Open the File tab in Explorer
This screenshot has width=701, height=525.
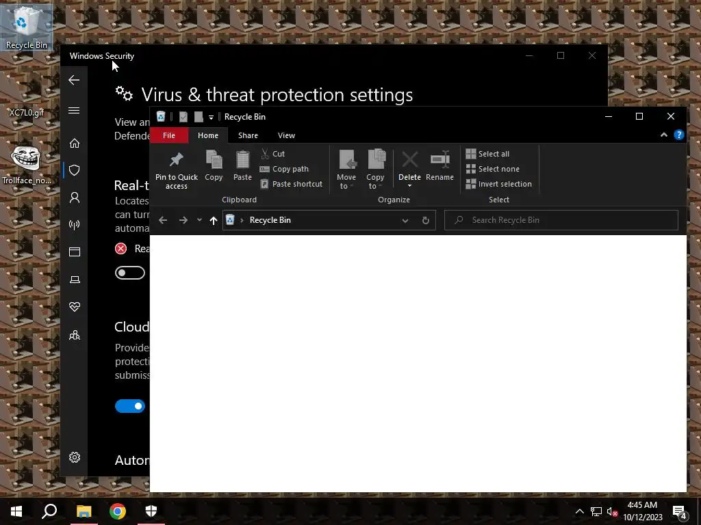pos(169,135)
